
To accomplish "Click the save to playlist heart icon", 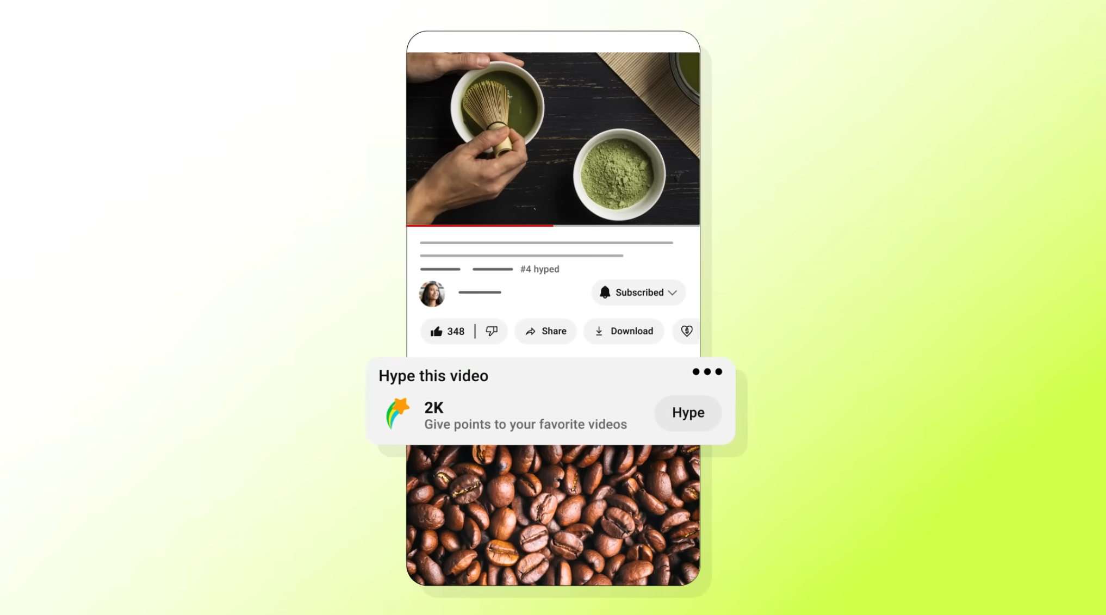I will [x=687, y=330].
